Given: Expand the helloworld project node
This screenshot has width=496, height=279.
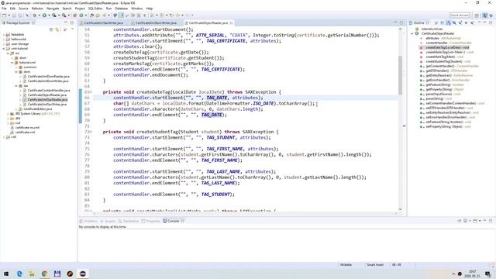Looking at the screenshot, I should click(3, 40).
